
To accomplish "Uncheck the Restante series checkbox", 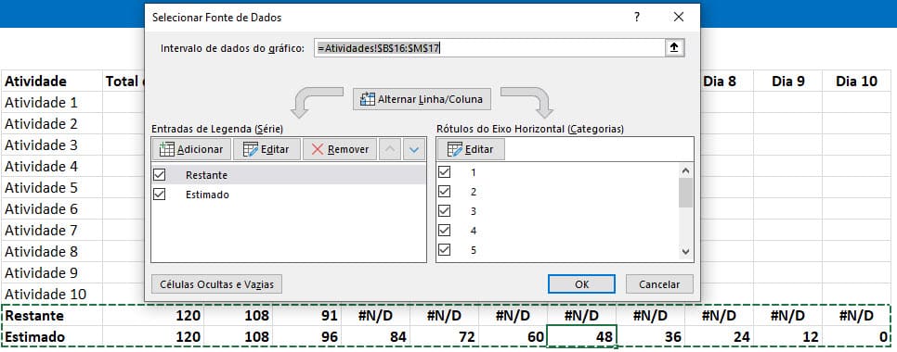I will click(160, 174).
